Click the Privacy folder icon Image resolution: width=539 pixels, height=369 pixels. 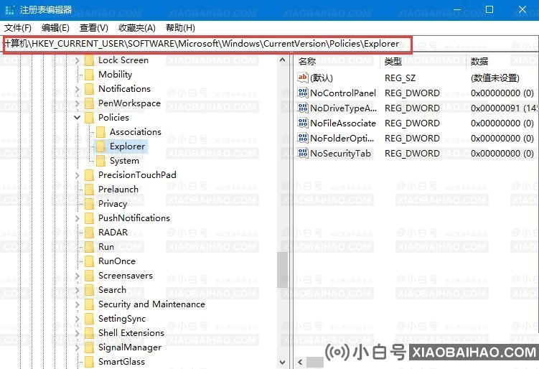(90, 204)
